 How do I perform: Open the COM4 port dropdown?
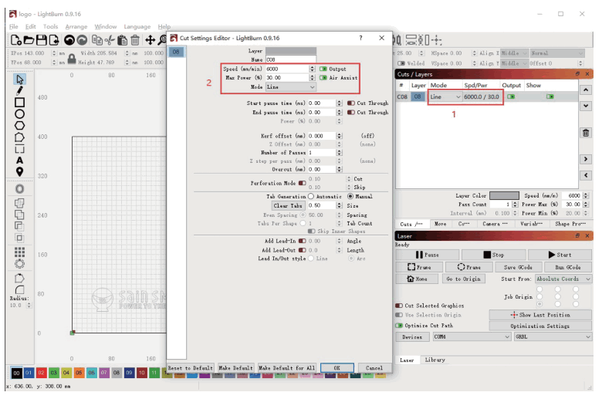click(472, 336)
